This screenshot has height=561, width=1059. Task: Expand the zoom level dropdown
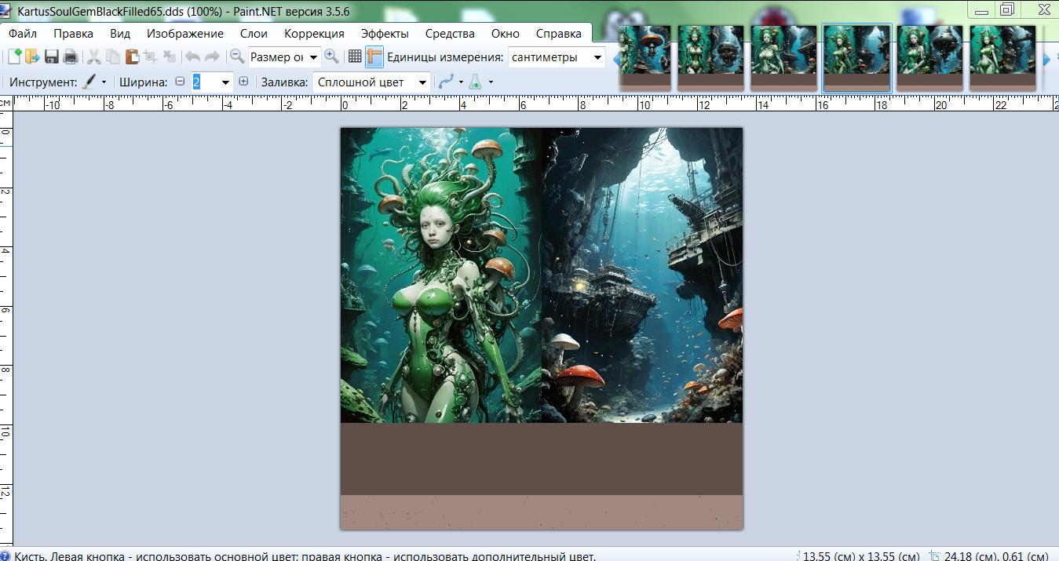(314, 57)
